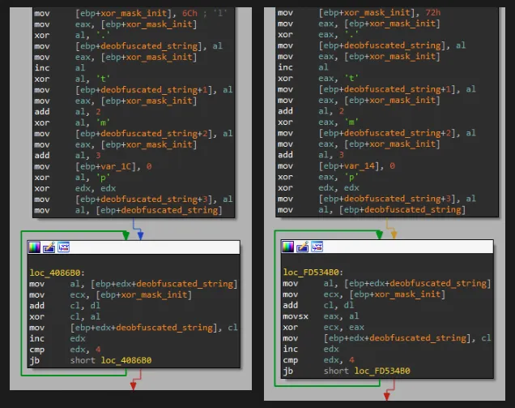Click deobfuscated_string+2 in the right graph
The image size is (515, 408).
pos(398,133)
